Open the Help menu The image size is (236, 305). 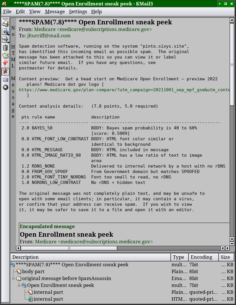point(96,12)
